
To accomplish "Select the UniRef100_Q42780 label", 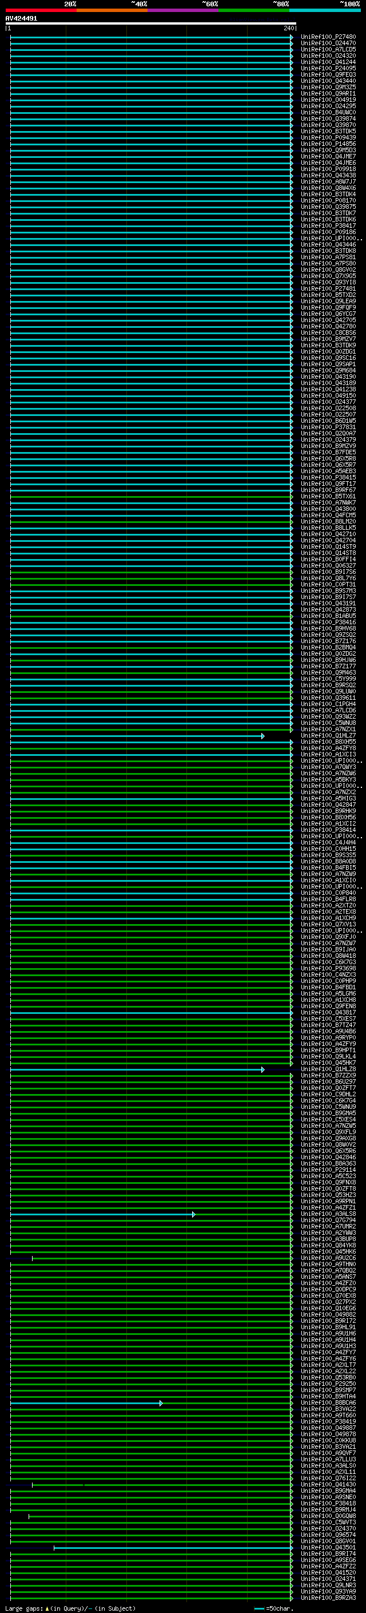I will 328,326.
